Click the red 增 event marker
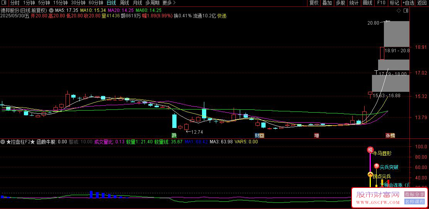Image resolution: width=429 pixels, height=209 pixels. tap(316, 135)
